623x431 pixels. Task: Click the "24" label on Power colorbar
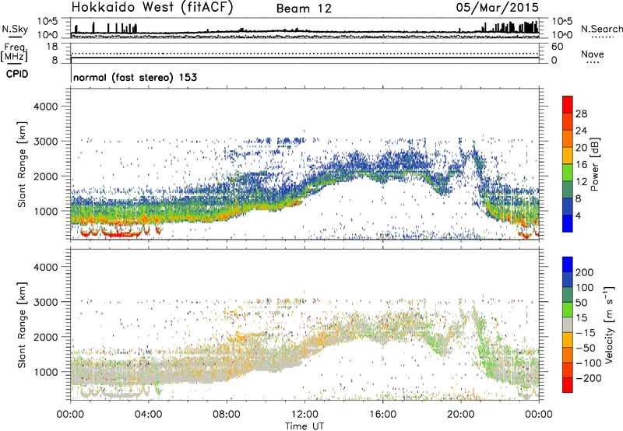[x=581, y=131]
